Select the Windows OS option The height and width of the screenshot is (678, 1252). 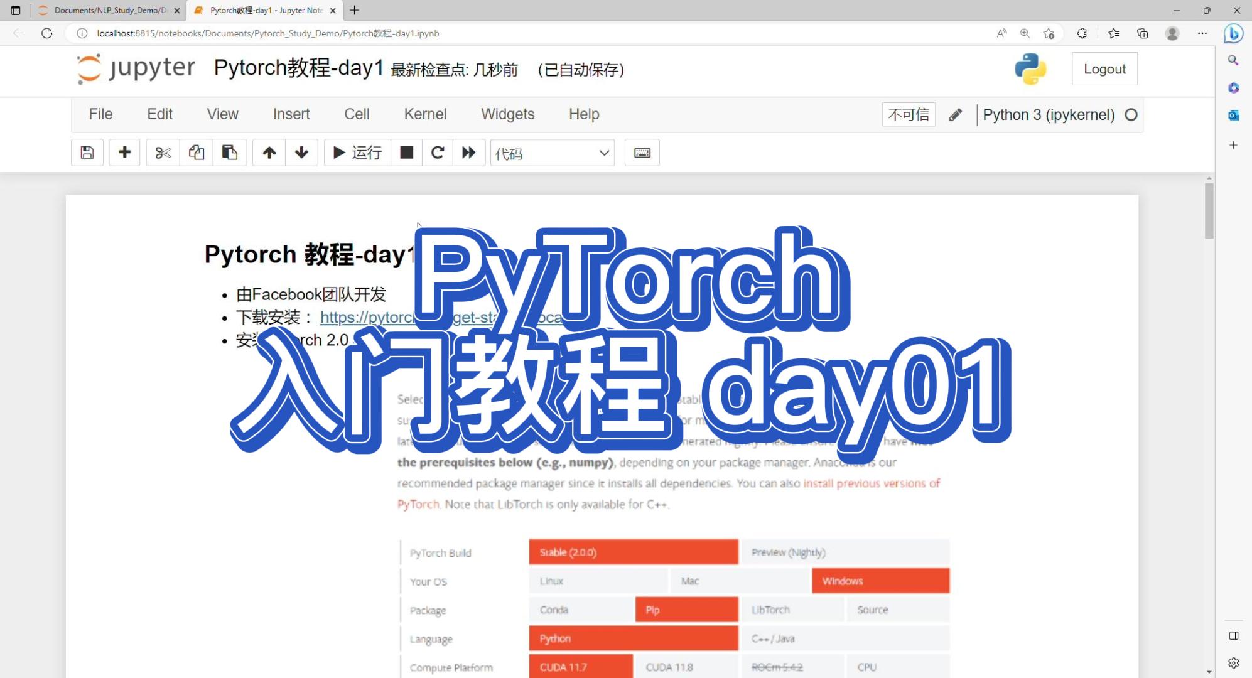pyautogui.click(x=880, y=581)
